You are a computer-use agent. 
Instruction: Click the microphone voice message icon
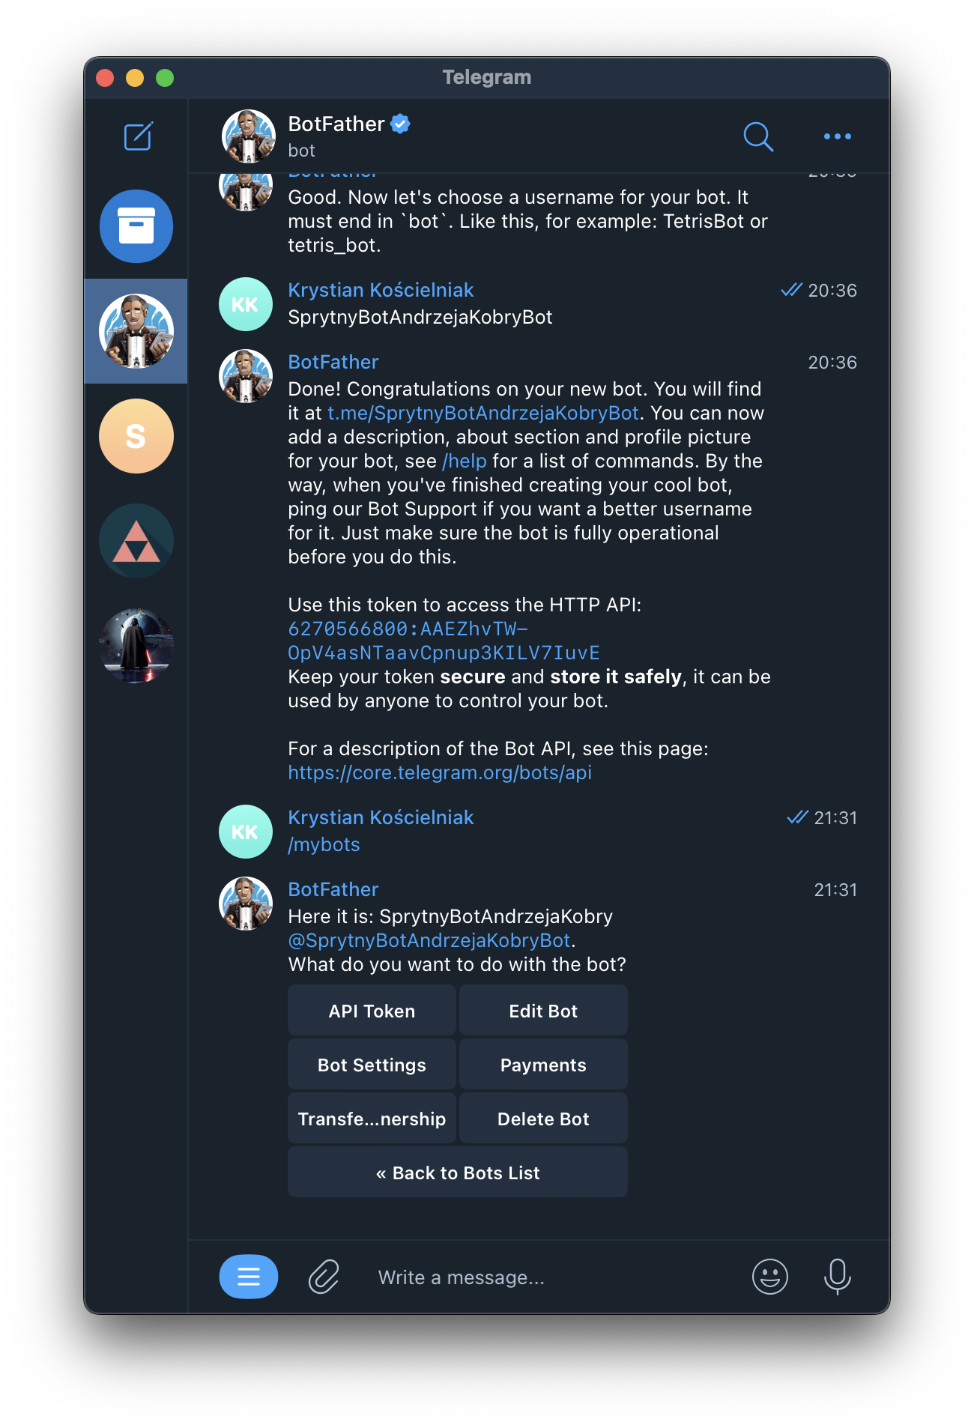tap(837, 1277)
